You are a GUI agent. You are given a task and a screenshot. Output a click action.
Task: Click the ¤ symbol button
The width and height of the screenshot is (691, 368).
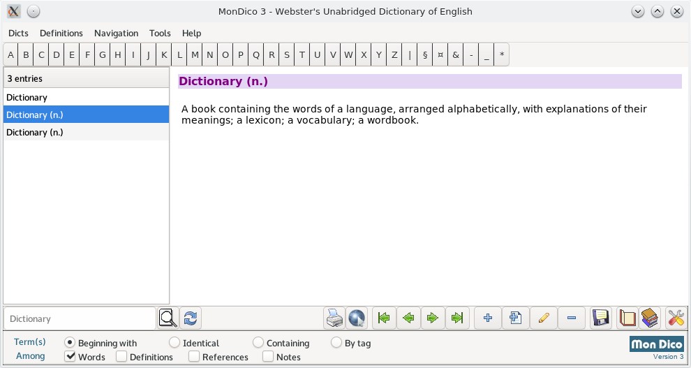[x=440, y=54]
